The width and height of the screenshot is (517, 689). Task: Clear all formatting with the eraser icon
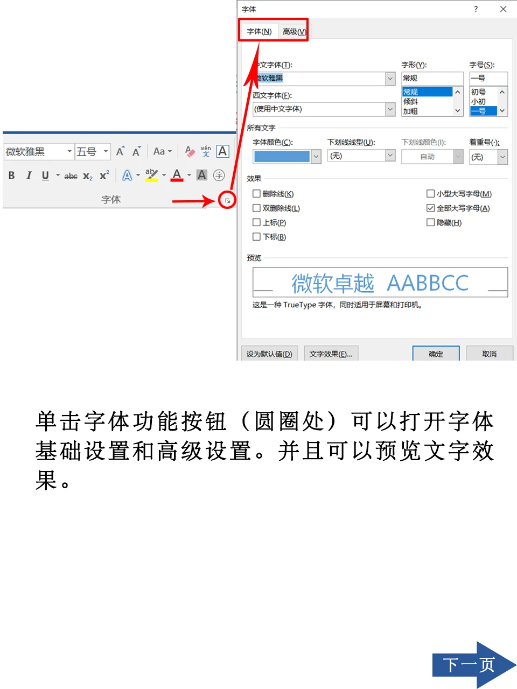(190, 151)
